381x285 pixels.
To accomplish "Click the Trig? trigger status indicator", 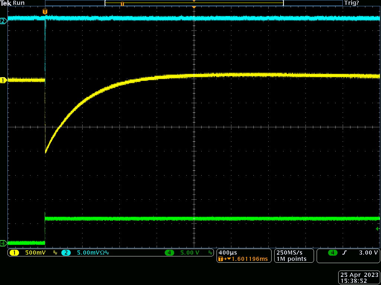I will (x=352, y=3).
